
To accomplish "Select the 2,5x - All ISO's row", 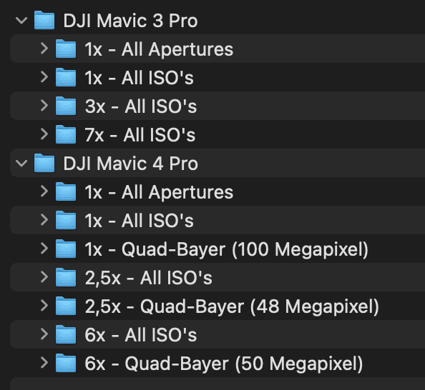I will [218, 277].
